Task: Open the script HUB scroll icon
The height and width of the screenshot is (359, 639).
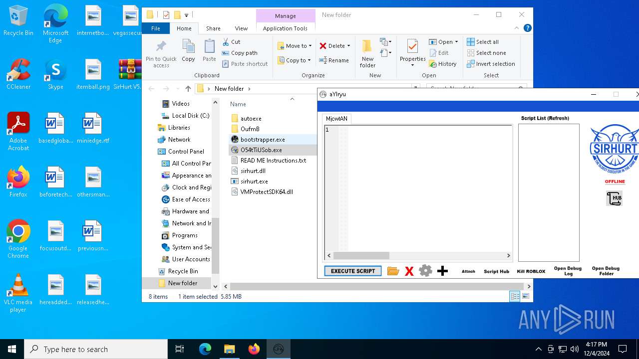Action: pyautogui.click(x=614, y=198)
